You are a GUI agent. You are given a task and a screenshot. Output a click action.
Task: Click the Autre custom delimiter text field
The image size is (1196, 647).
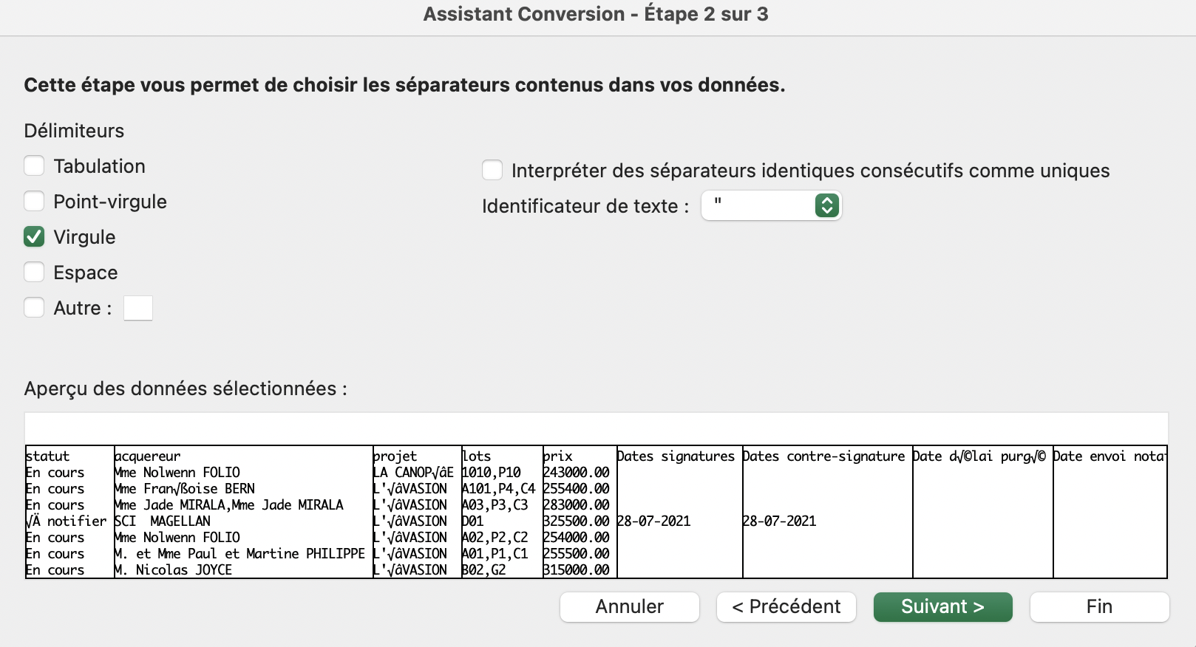(138, 308)
